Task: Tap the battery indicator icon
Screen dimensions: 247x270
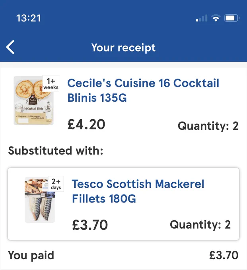Action: [231, 18]
